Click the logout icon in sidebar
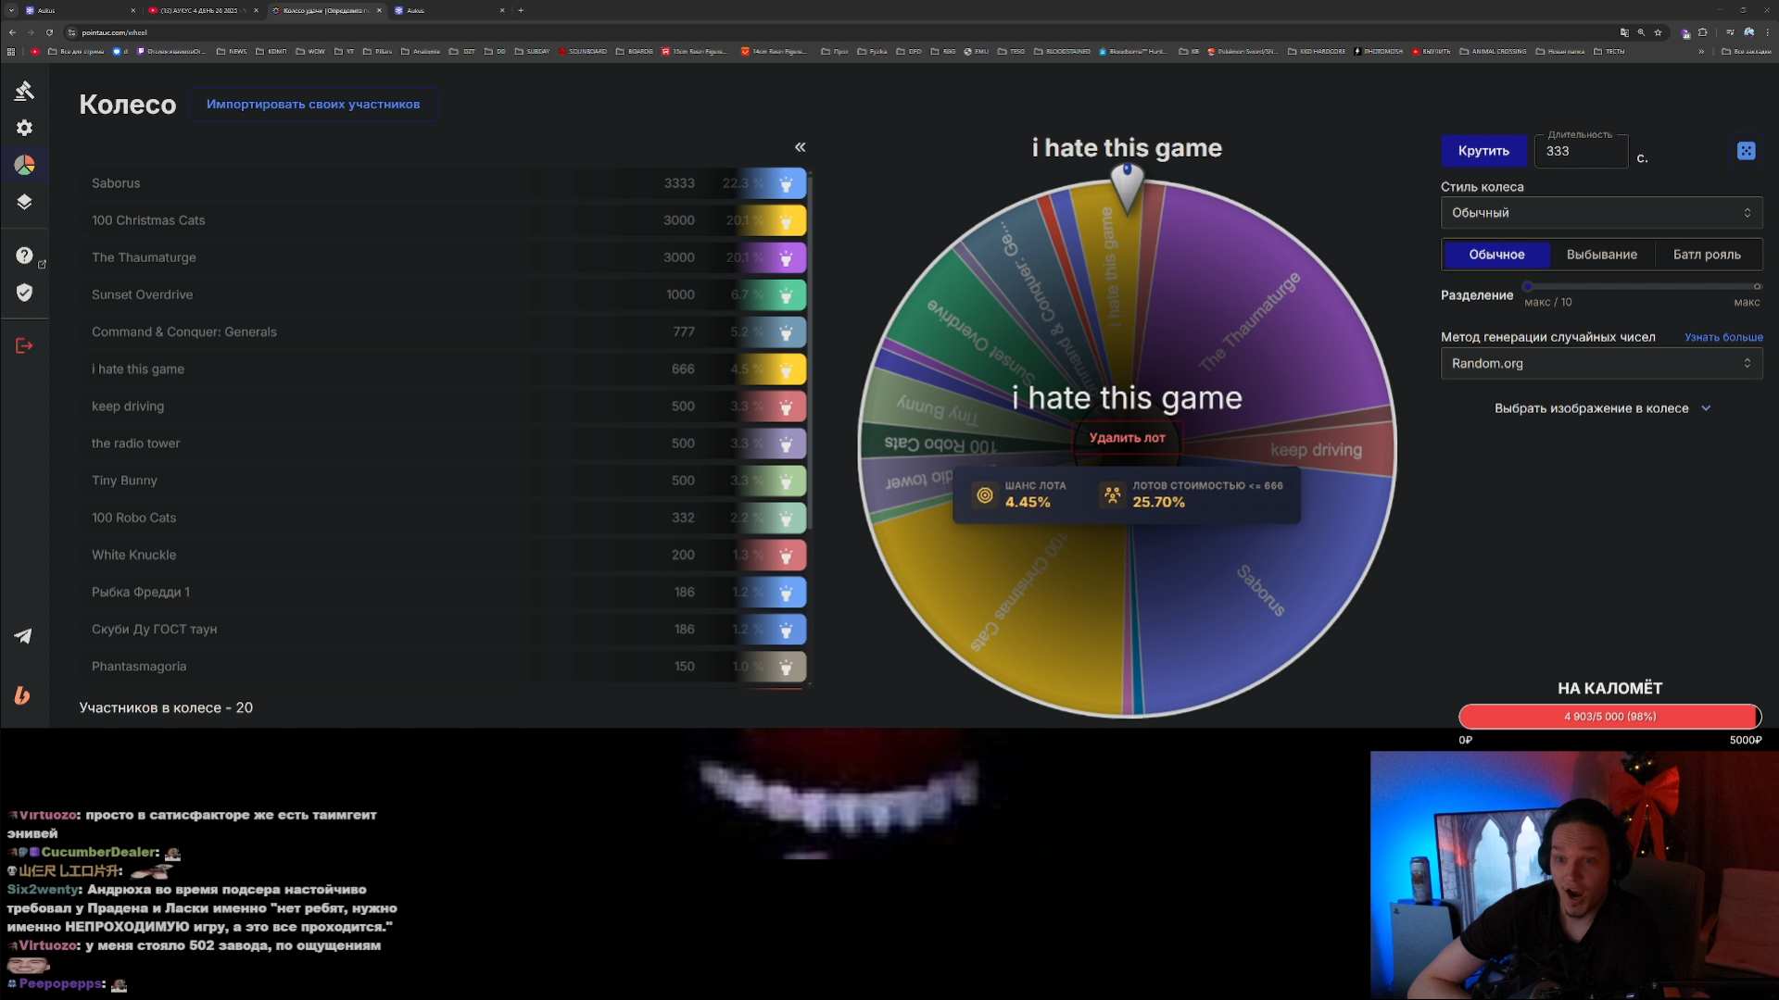The image size is (1779, 1000). [x=25, y=345]
